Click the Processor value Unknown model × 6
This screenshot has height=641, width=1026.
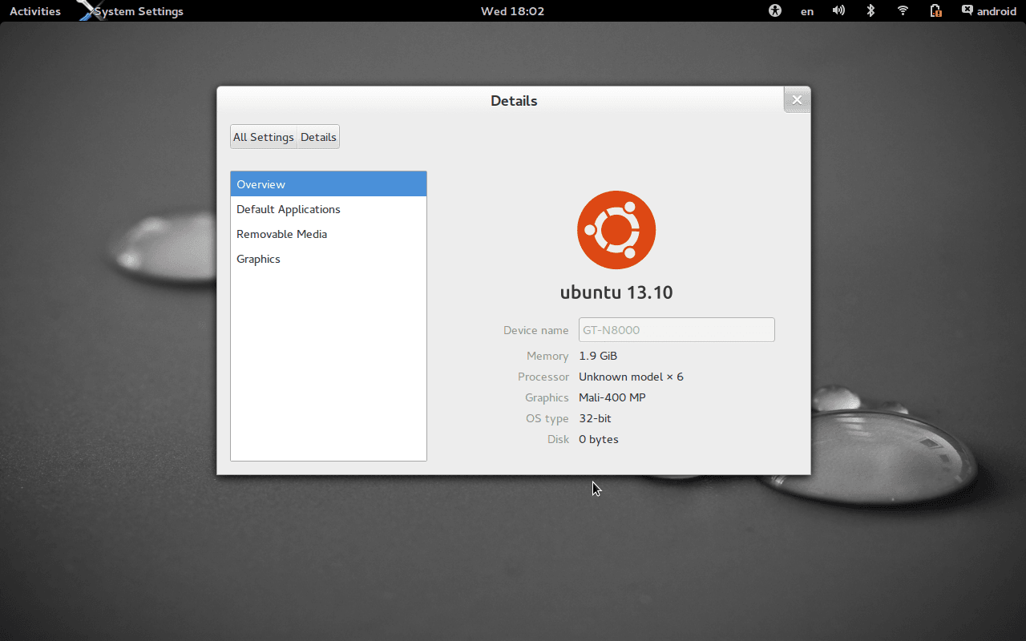(x=631, y=377)
